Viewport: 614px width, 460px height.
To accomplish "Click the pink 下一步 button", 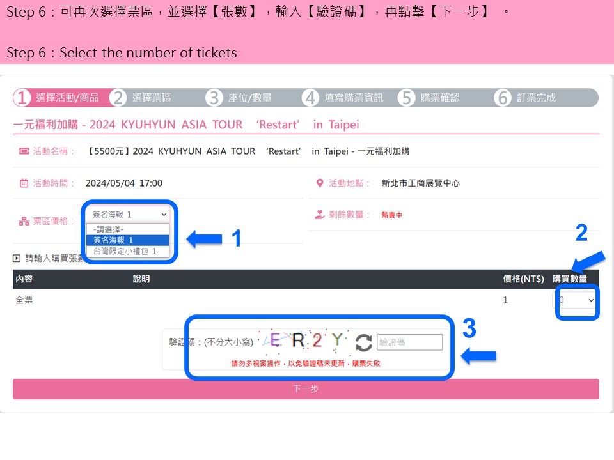I will (306, 389).
